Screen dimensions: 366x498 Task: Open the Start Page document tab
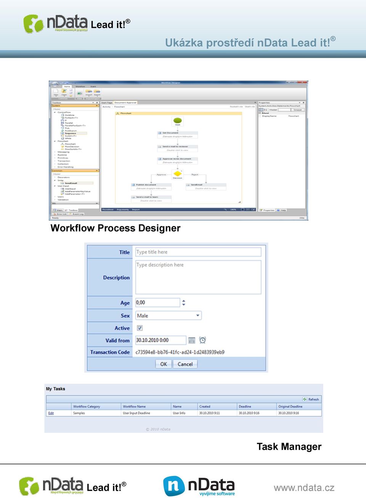tap(107, 102)
